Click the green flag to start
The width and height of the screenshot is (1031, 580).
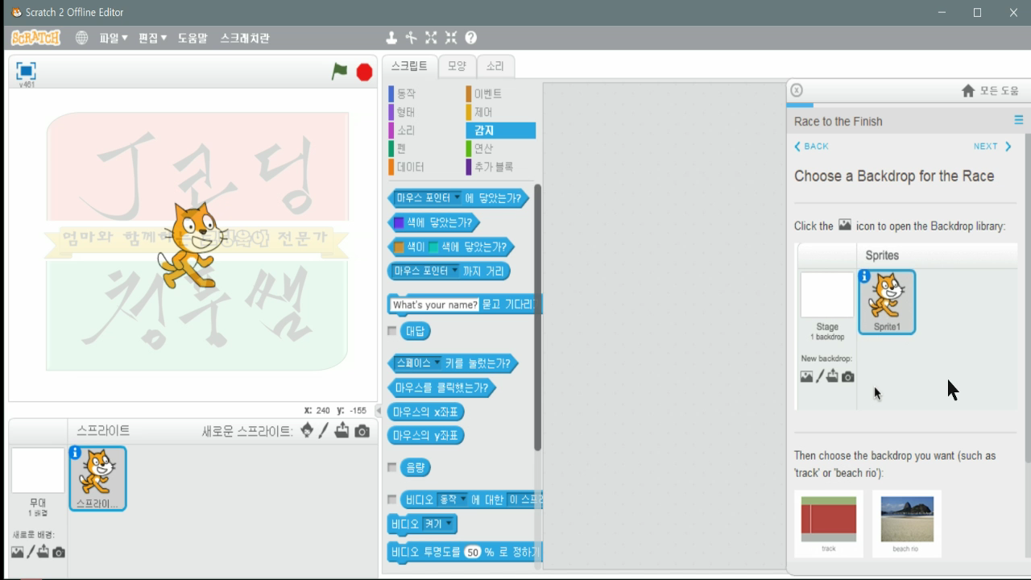point(340,72)
